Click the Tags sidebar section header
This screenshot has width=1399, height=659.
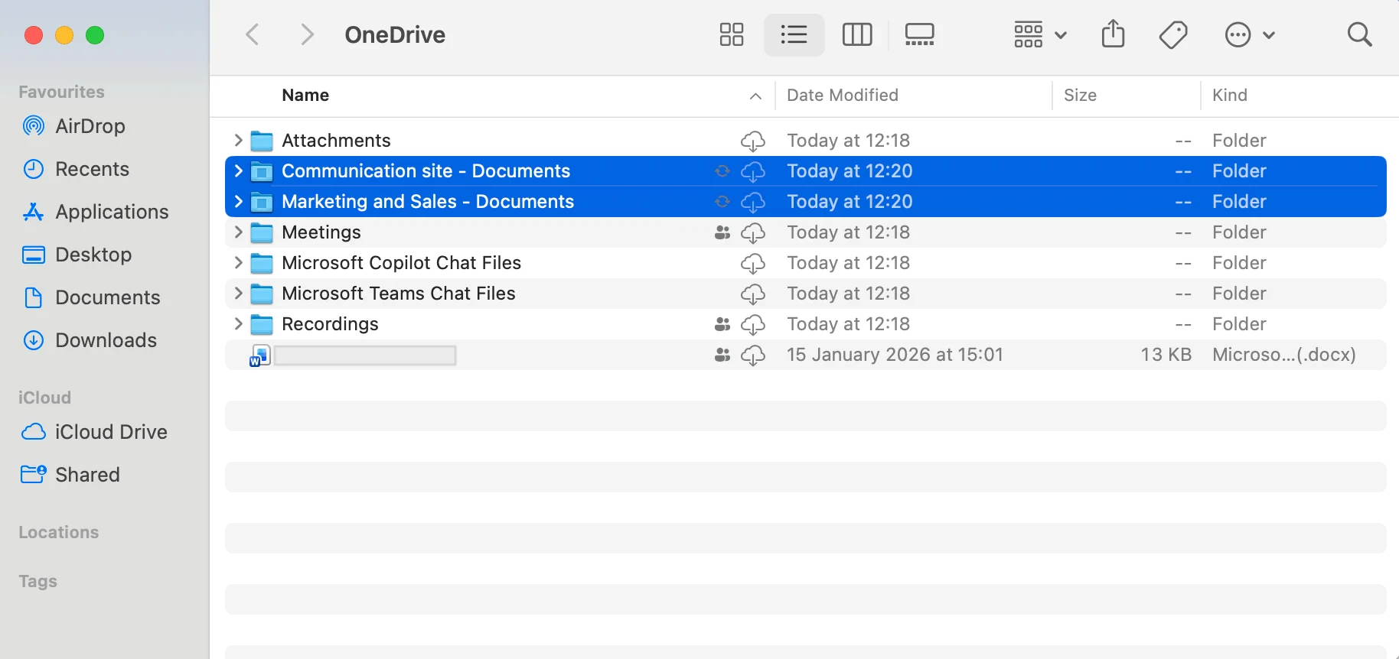38,581
